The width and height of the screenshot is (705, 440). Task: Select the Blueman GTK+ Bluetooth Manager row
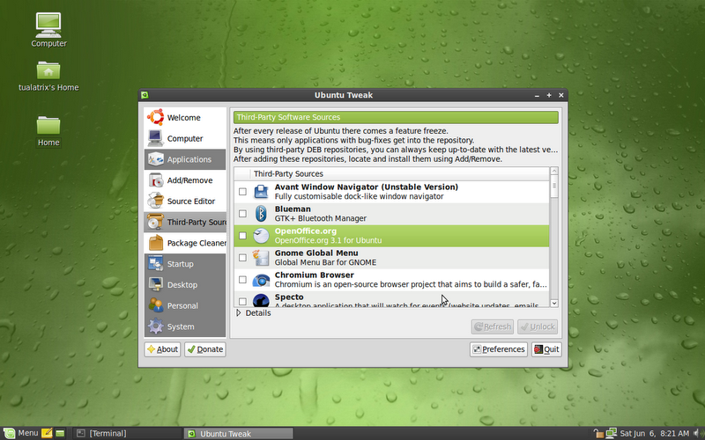pyautogui.click(x=391, y=214)
